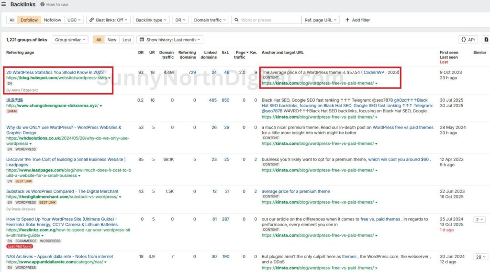The width and height of the screenshot is (490, 272).
Task: Open Discover the True Cost Leadpages link
Action: 66,162
